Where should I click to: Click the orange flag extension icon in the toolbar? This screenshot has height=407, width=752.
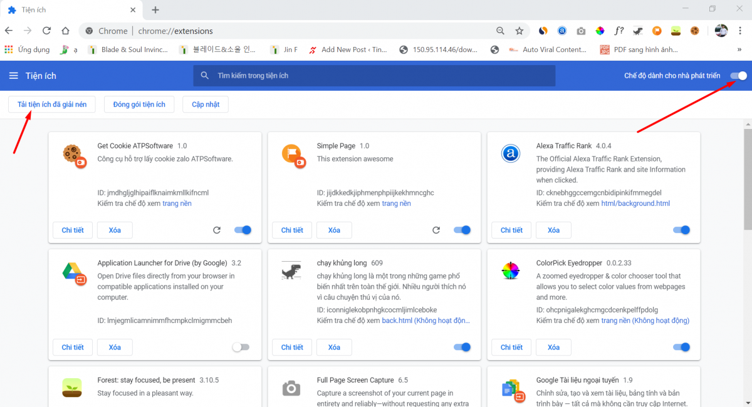click(x=657, y=31)
